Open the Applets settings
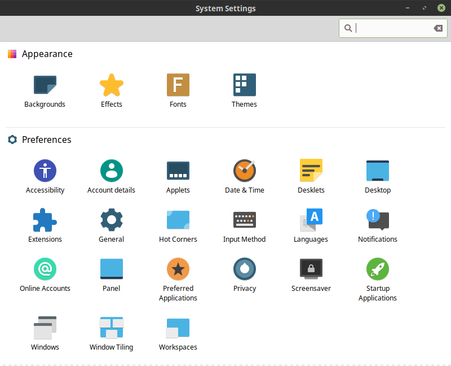The image size is (451, 366). point(178,171)
